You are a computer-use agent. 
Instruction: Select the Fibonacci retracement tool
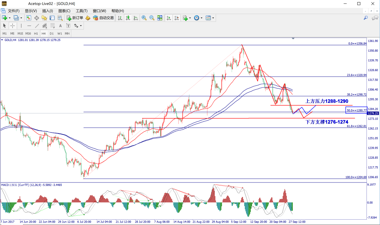[x=52, y=26]
